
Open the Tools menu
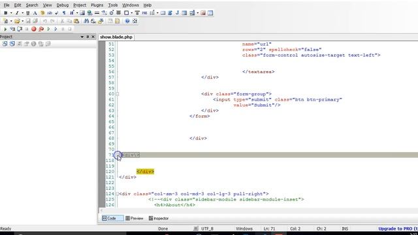click(x=113, y=5)
